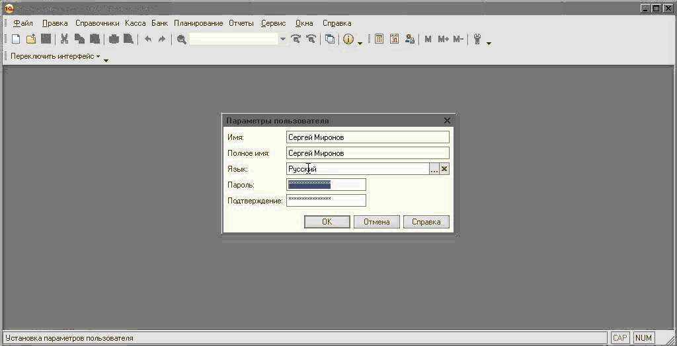Click the Find next icon
Image resolution: width=677 pixels, height=346 pixels.
click(x=296, y=39)
